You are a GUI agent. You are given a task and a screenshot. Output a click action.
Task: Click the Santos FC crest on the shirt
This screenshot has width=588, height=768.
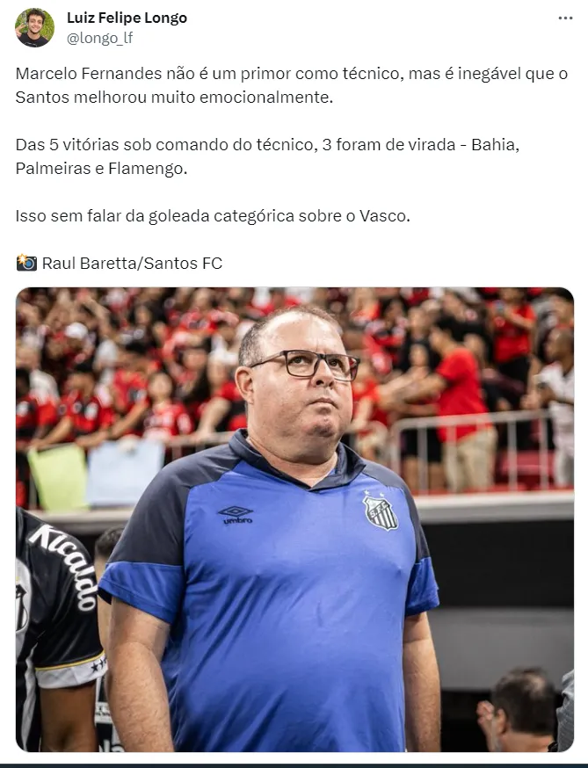(x=381, y=511)
